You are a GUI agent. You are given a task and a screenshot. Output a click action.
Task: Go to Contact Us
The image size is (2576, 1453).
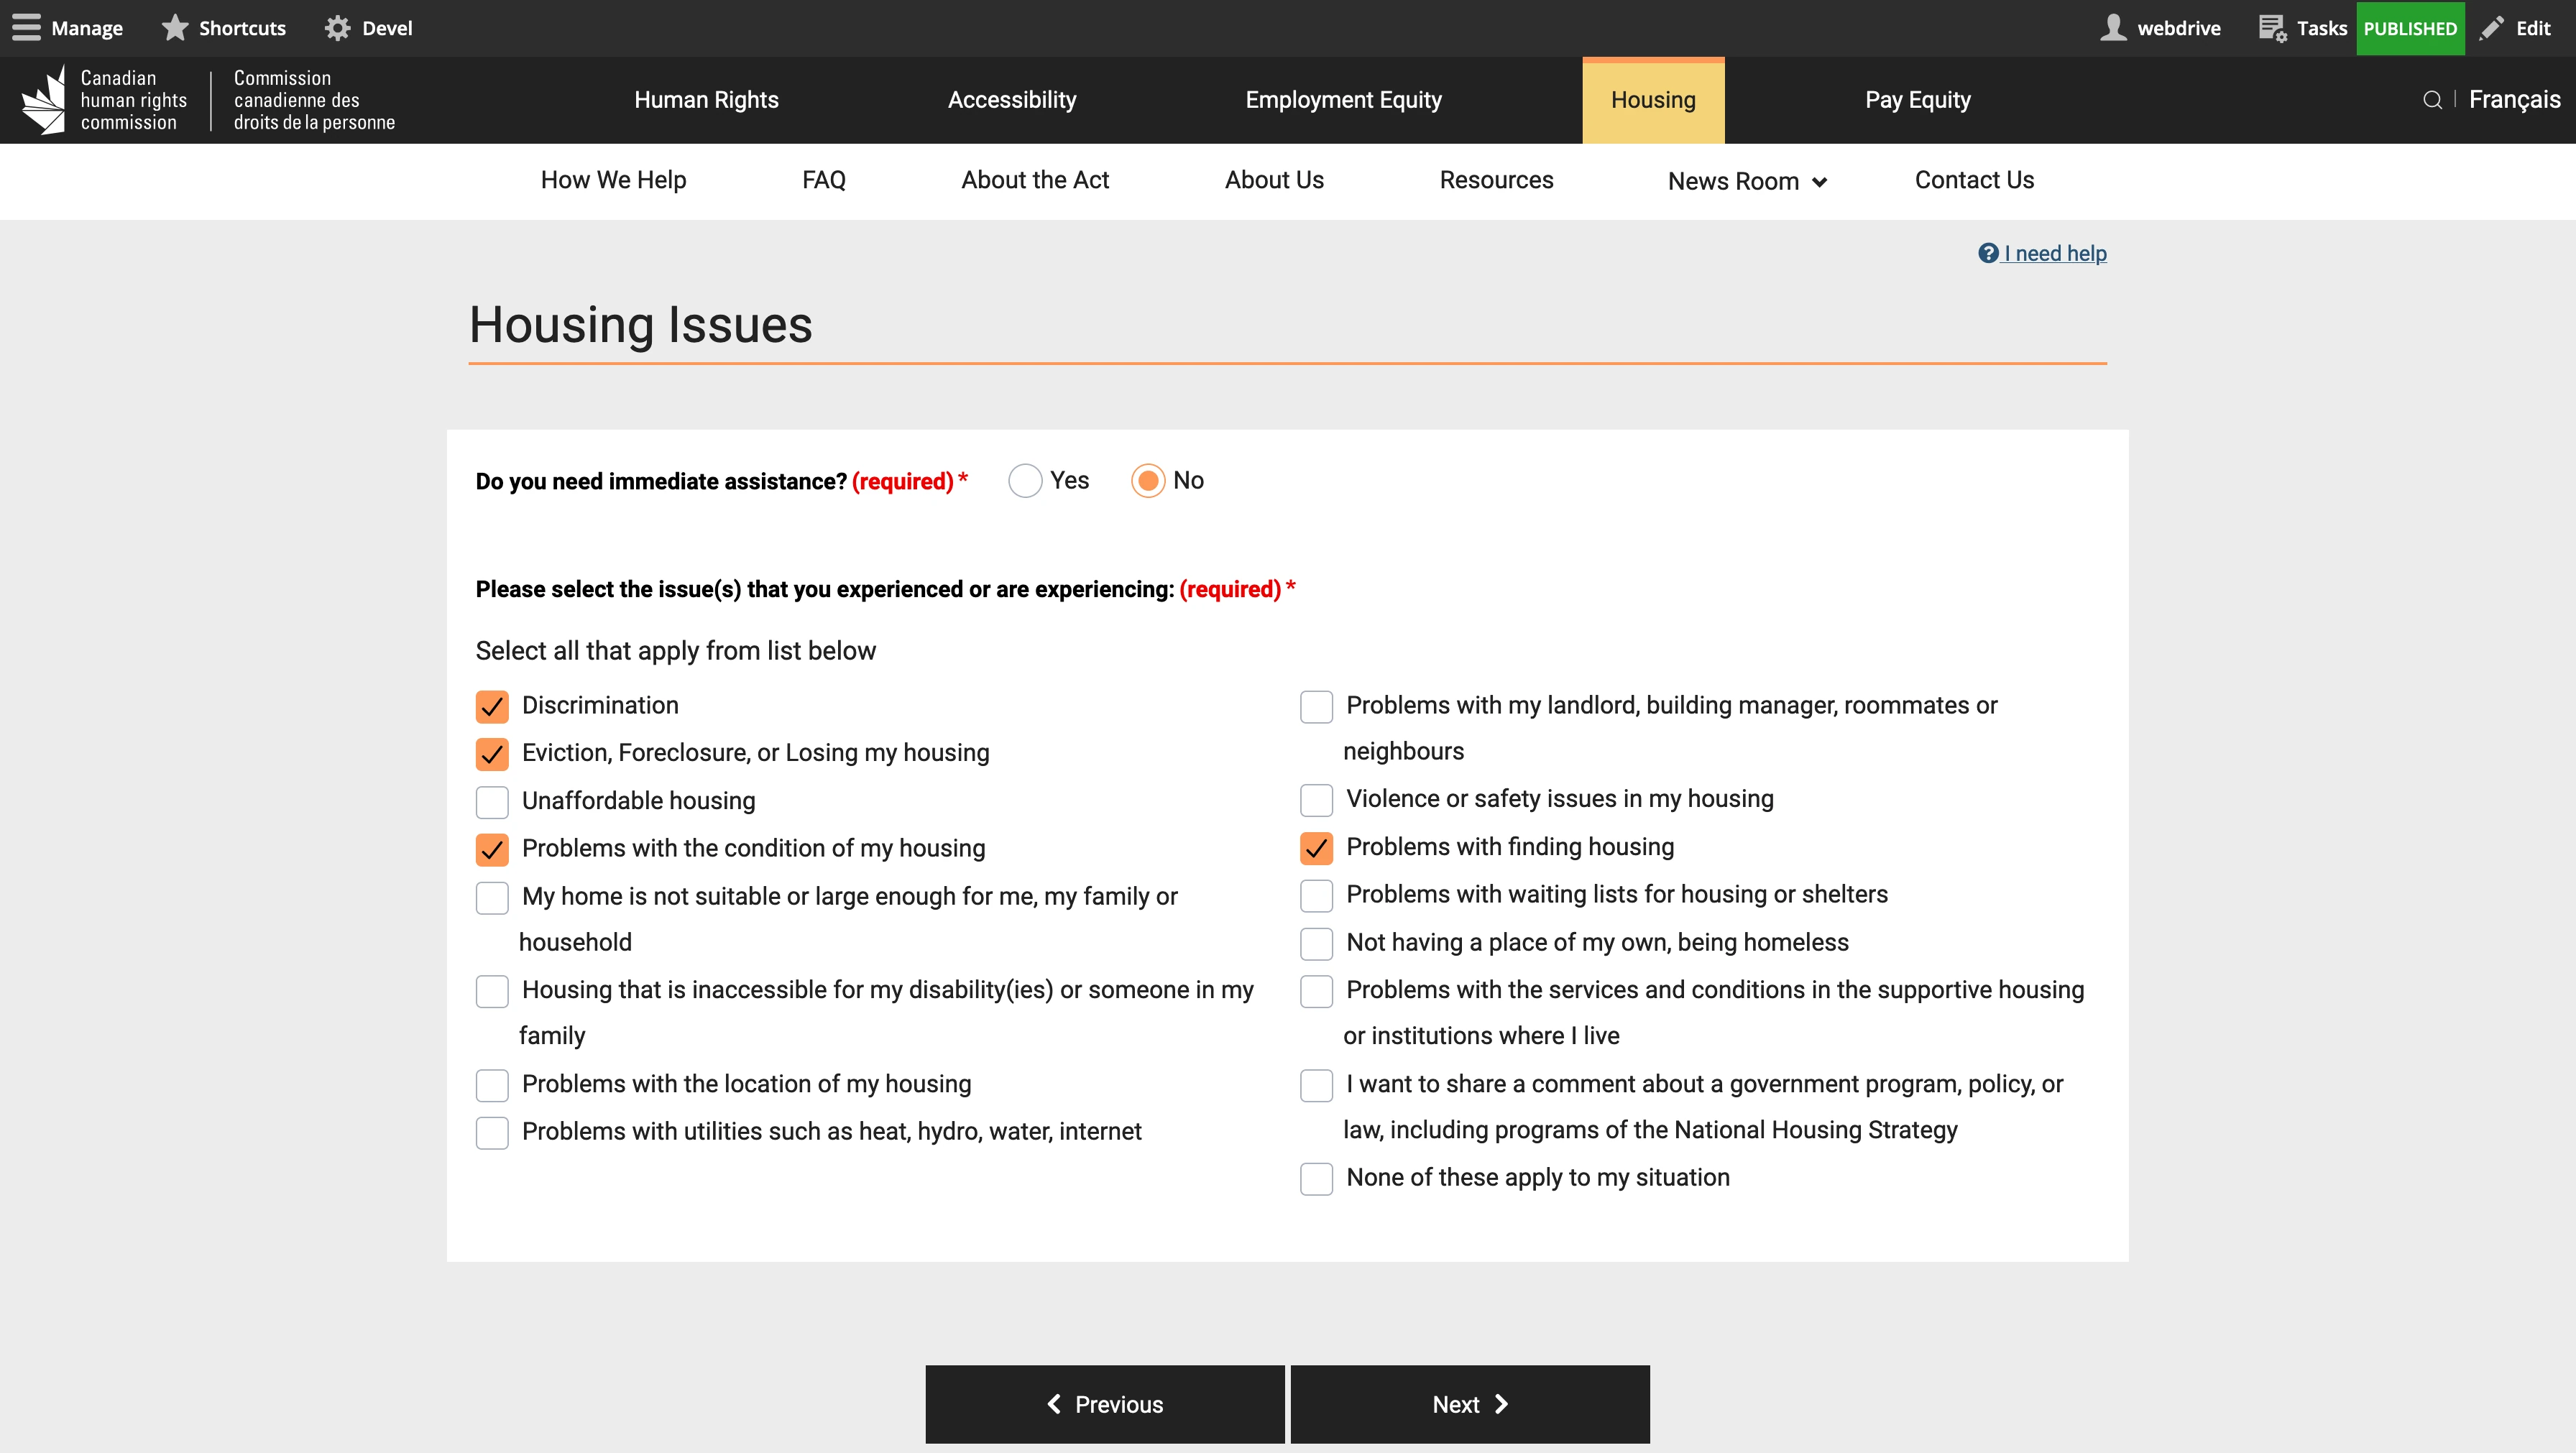pyautogui.click(x=1974, y=181)
